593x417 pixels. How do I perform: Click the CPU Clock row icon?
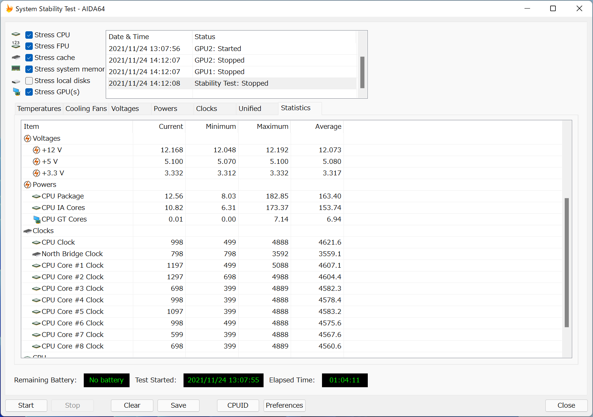point(36,242)
